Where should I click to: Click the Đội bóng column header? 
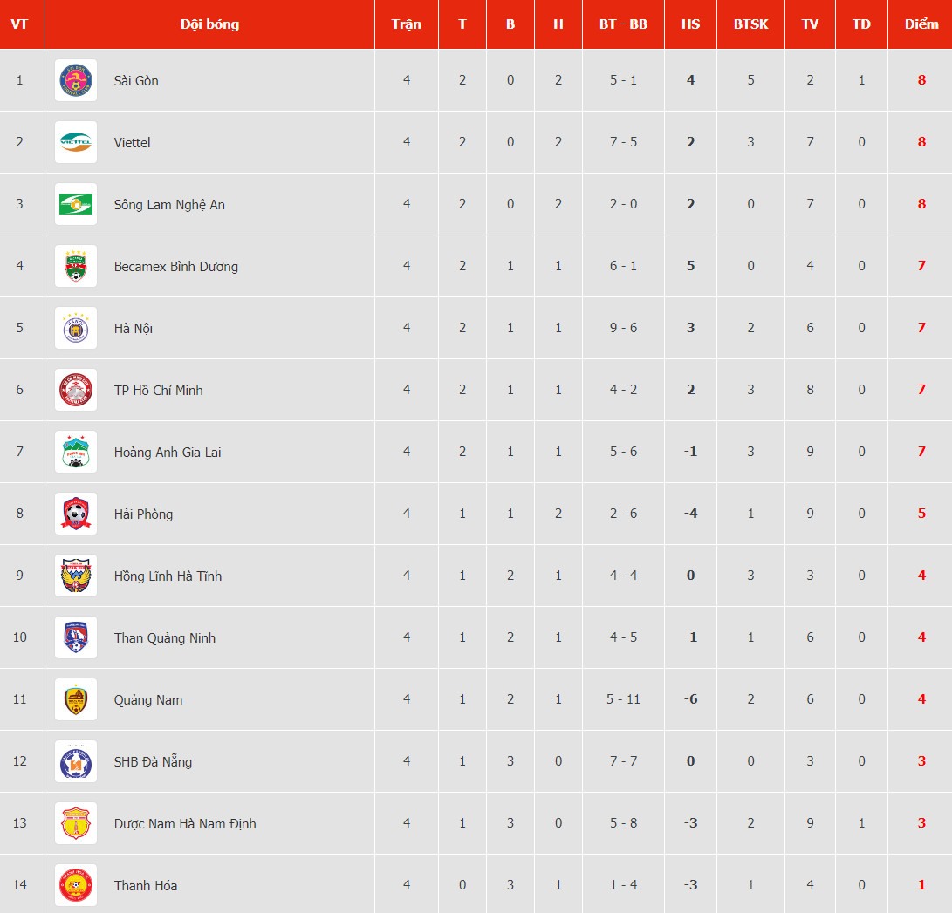coord(209,24)
